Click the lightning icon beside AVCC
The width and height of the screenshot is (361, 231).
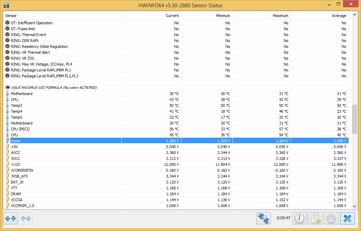[7, 153]
